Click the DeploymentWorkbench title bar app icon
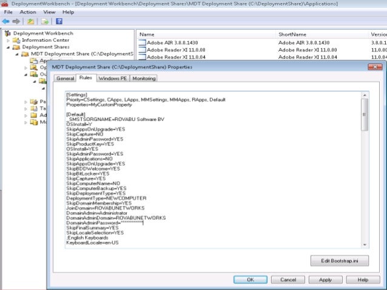 [x=5, y=4]
